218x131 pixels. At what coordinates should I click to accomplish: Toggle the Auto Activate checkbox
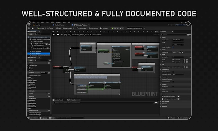point(173,87)
